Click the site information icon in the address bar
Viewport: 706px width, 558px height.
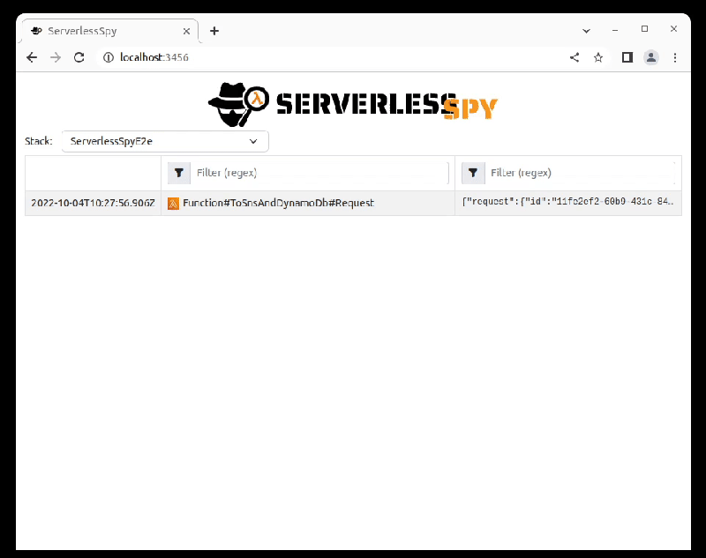108,56
